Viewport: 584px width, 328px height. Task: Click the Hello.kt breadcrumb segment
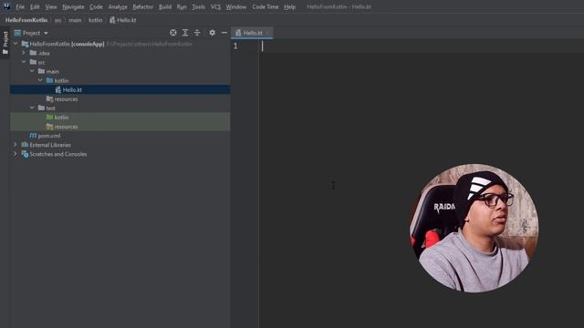123,20
